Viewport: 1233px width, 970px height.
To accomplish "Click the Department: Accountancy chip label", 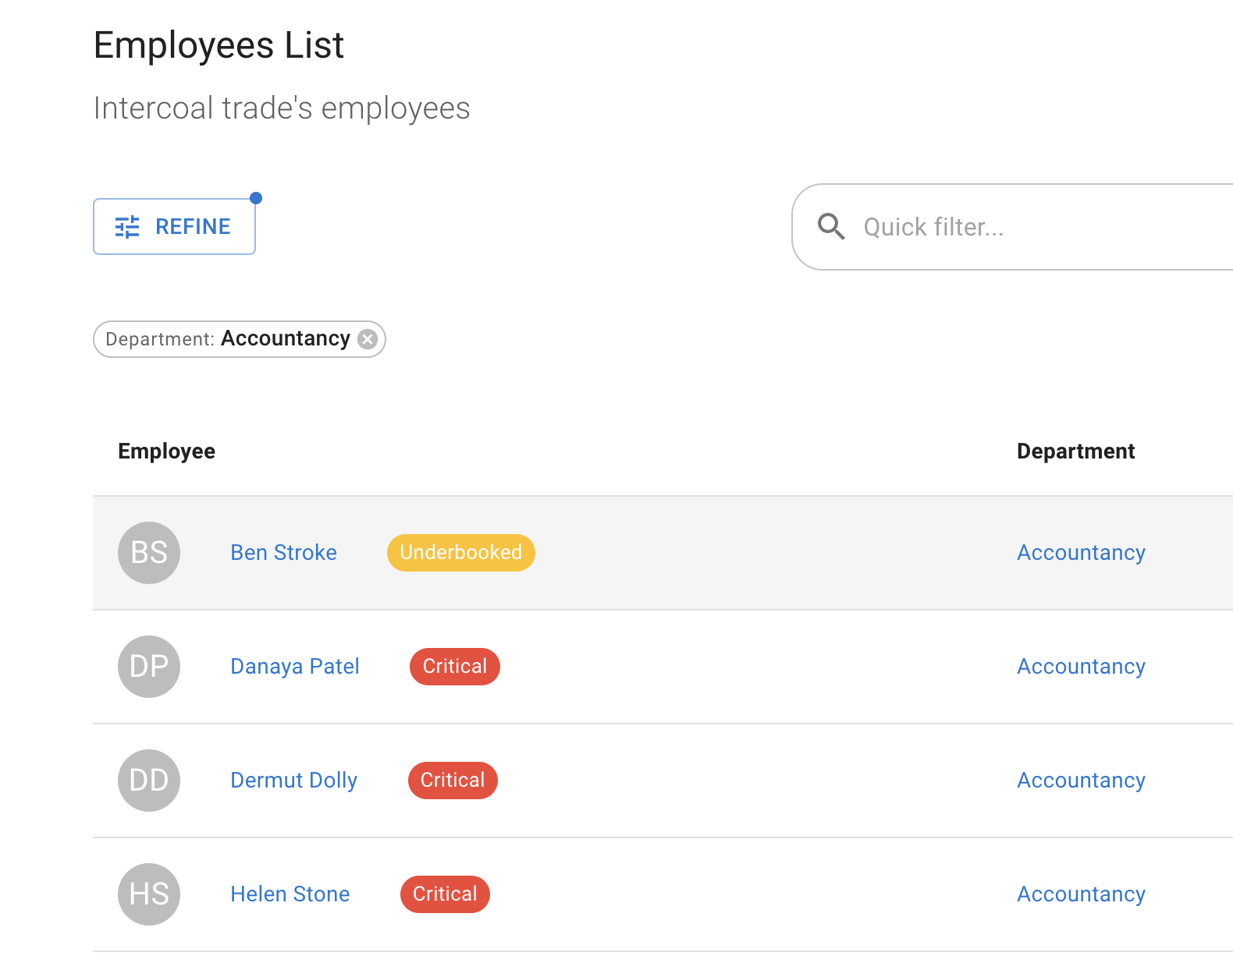I will point(228,339).
